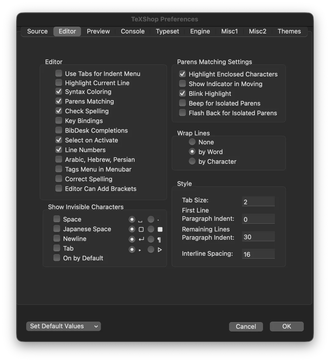
Task: Enable Key Bindings
Action: 59,120
